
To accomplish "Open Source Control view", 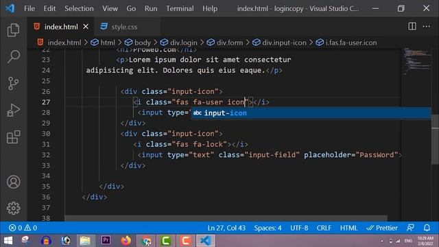I will pos(13,84).
